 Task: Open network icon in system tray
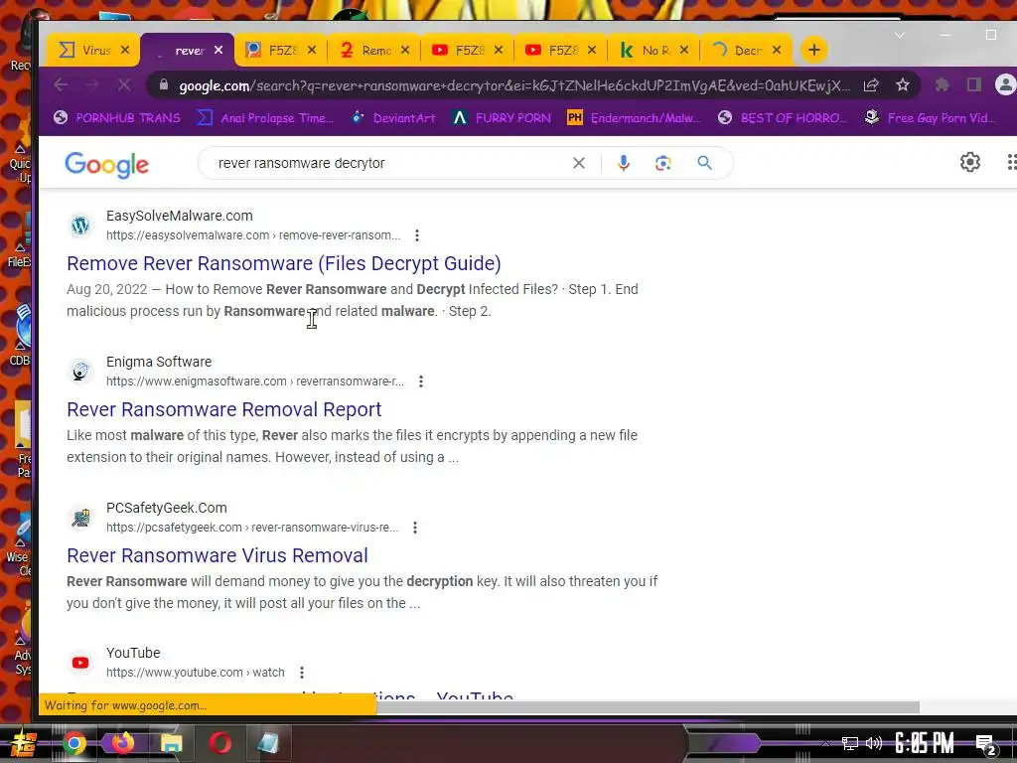pos(850,743)
